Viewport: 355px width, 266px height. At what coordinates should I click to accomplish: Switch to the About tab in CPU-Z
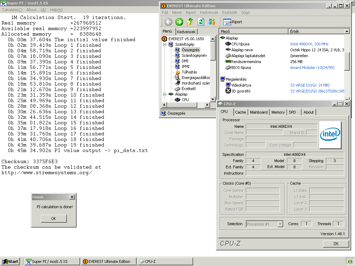coord(308,112)
